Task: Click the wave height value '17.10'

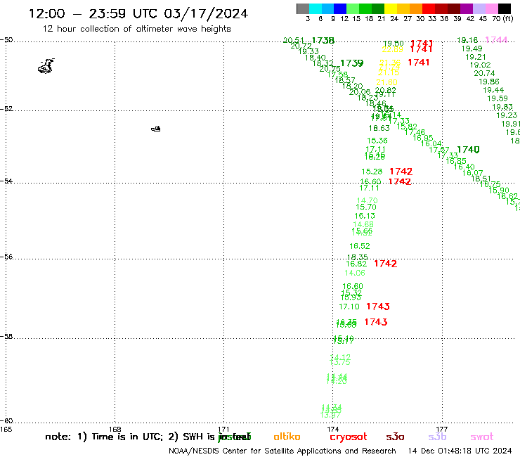Action: (x=349, y=307)
